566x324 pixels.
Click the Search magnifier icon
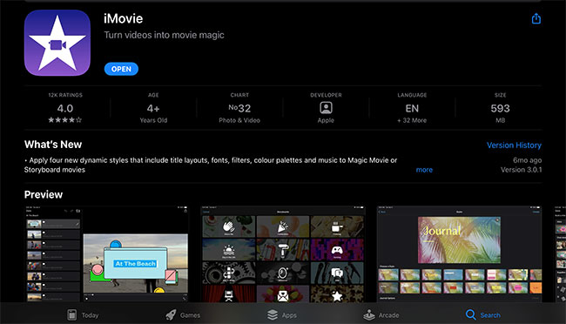click(x=470, y=314)
